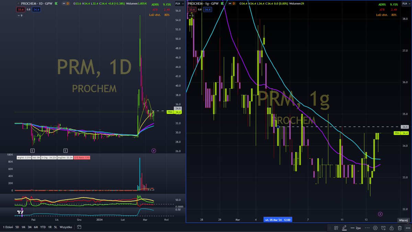Click purple lightning icon on daily chart
The height and width of the screenshot is (232, 412).
(153, 151)
